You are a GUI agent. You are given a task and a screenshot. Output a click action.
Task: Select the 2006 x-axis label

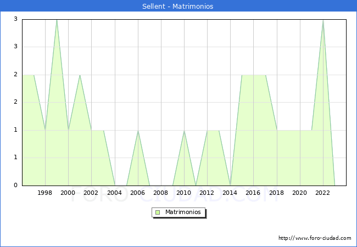pos(137,193)
